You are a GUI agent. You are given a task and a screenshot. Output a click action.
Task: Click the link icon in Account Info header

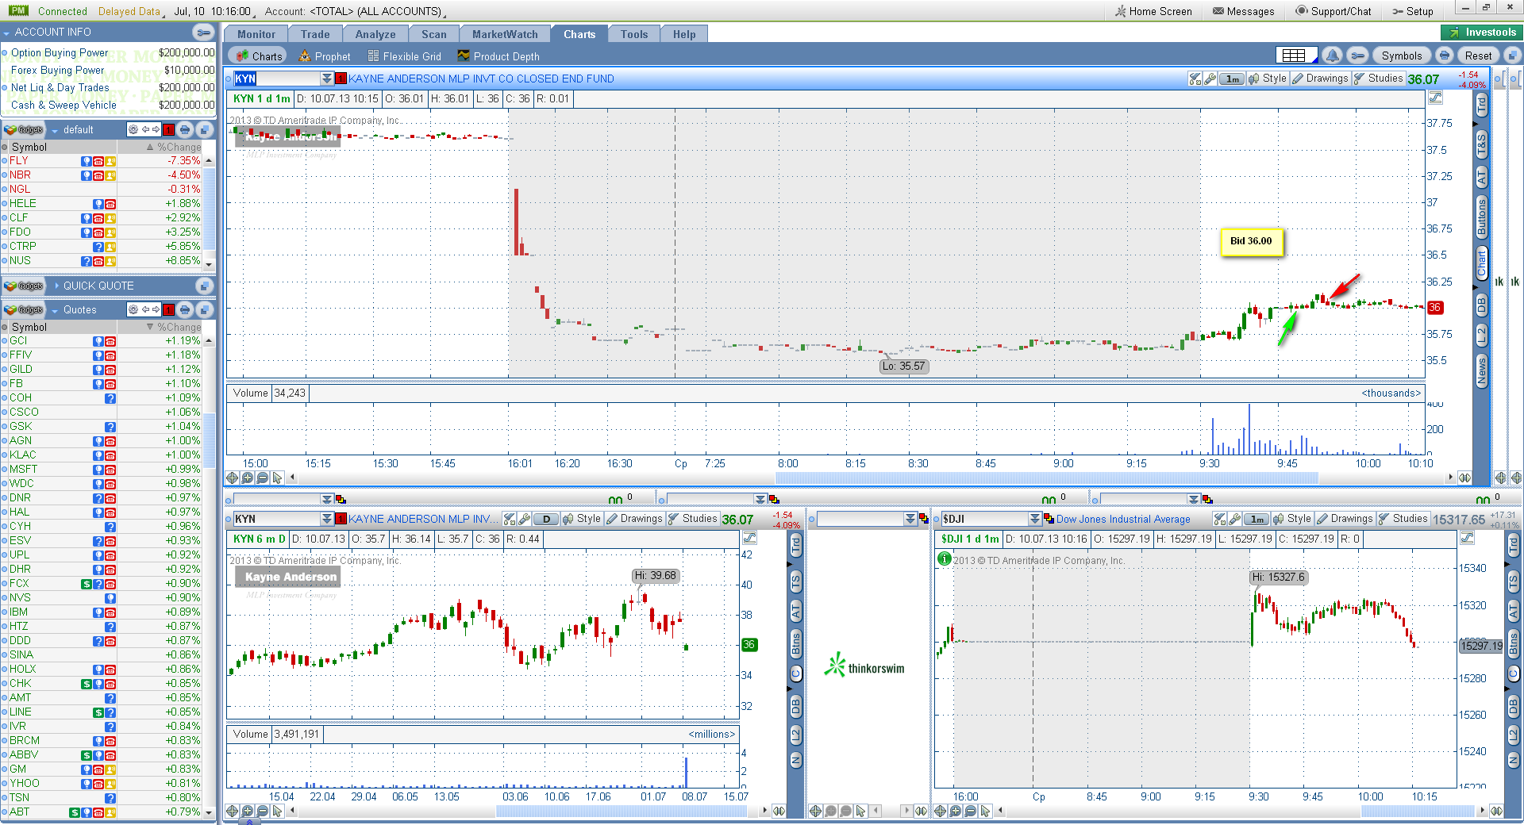point(203,33)
